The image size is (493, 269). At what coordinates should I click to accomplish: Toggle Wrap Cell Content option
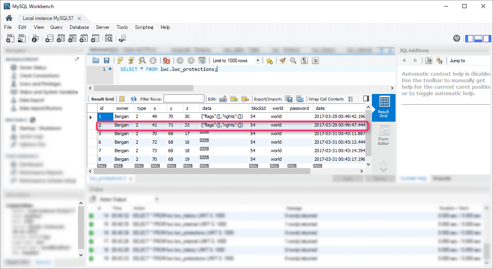point(350,99)
